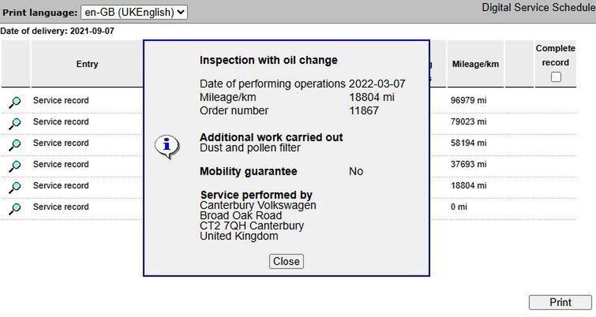Screen dimensions: 596x317
Task: Open magnifier icon for 0 mi record
Action: [15, 209]
